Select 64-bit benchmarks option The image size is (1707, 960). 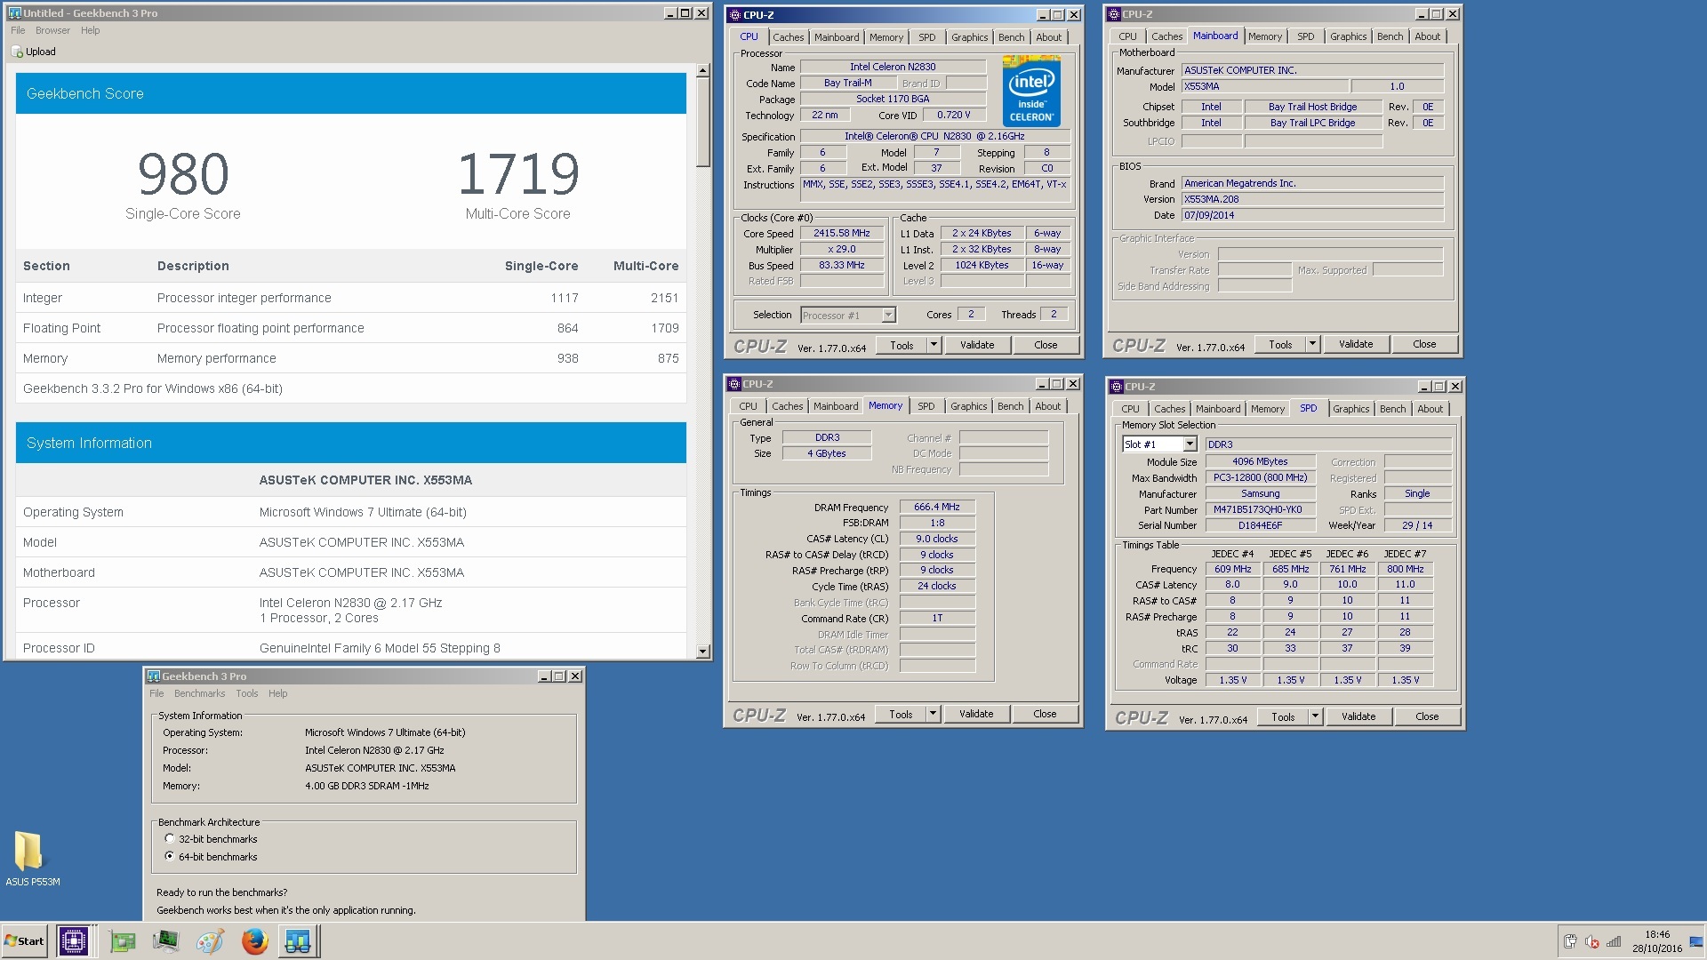pos(170,857)
